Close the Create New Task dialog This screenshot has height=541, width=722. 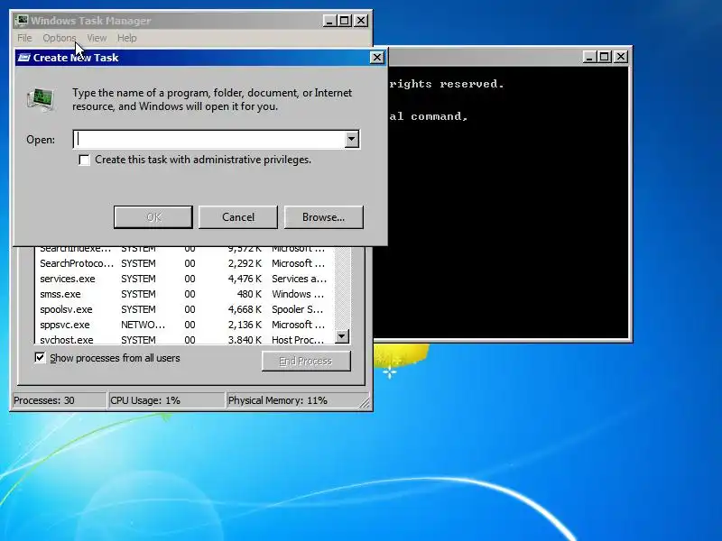(376, 57)
